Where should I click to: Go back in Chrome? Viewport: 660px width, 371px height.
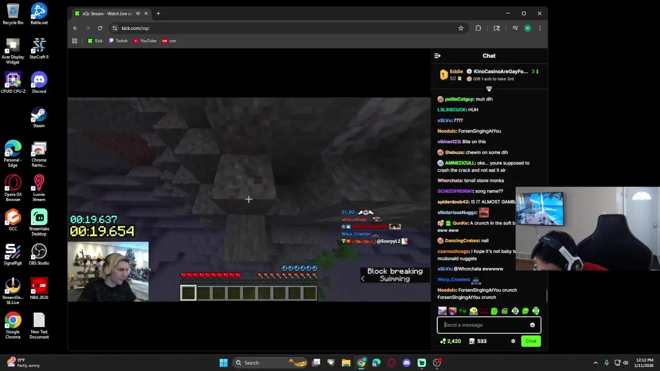point(75,28)
